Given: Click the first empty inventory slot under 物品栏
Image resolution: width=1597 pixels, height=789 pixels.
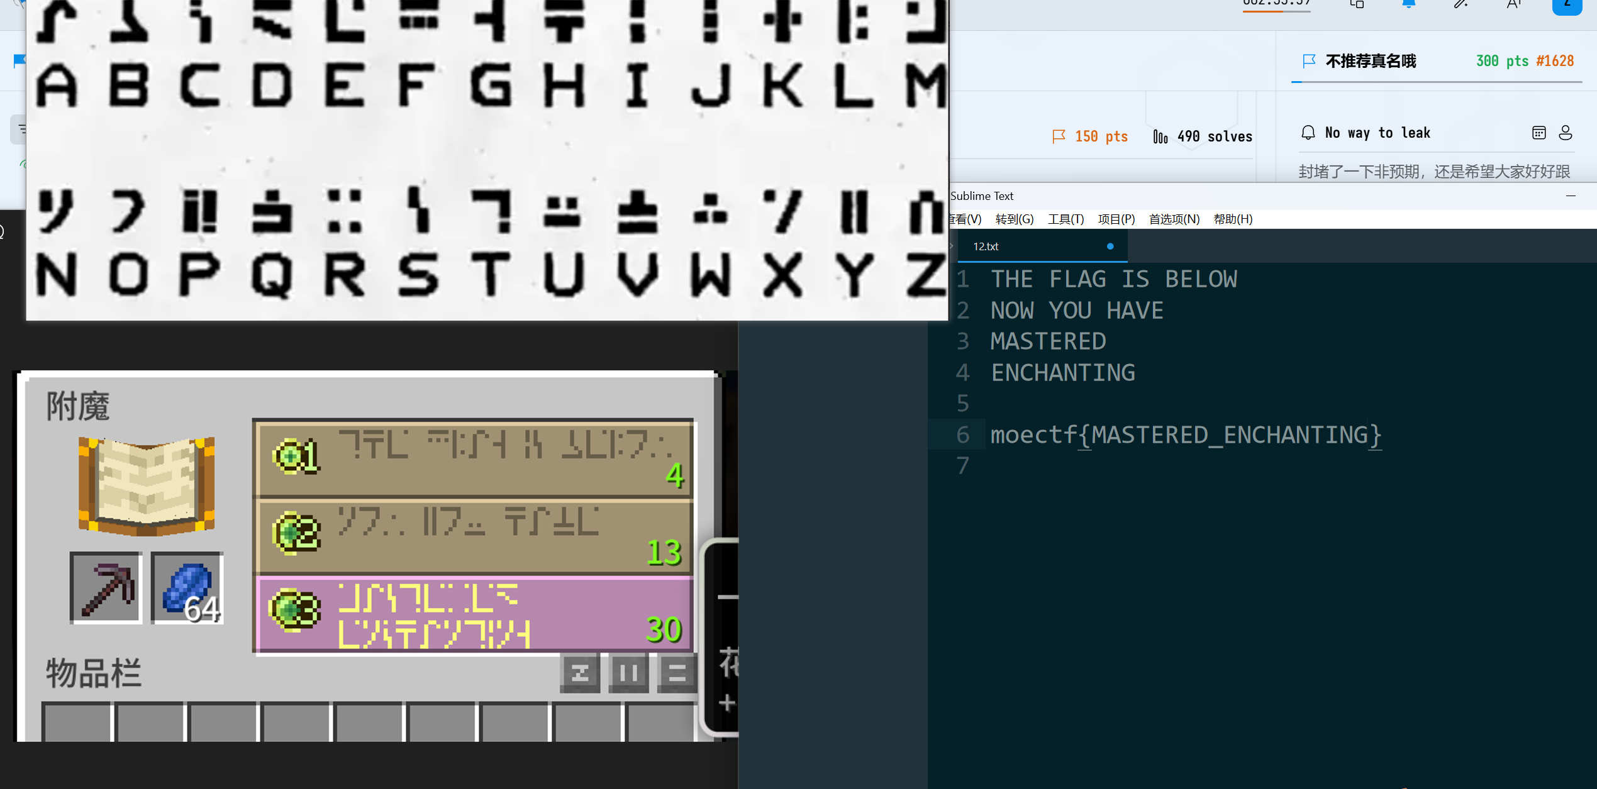Looking at the screenshot, I should [x=77, y=723].
